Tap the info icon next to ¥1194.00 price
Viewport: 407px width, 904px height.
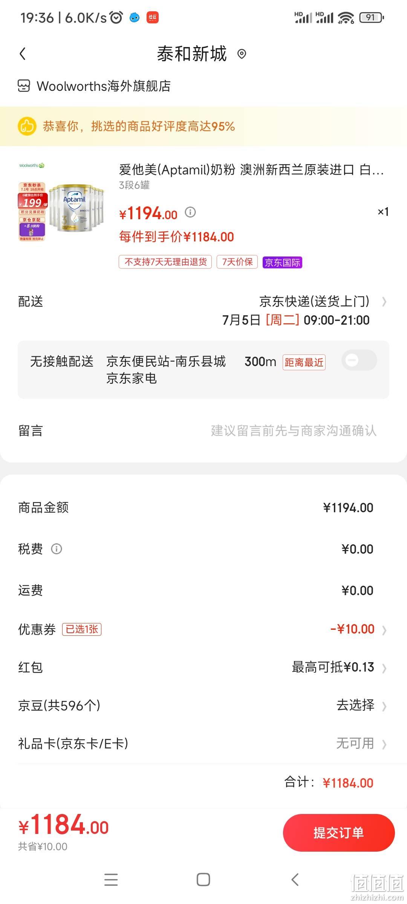(190, 212)
